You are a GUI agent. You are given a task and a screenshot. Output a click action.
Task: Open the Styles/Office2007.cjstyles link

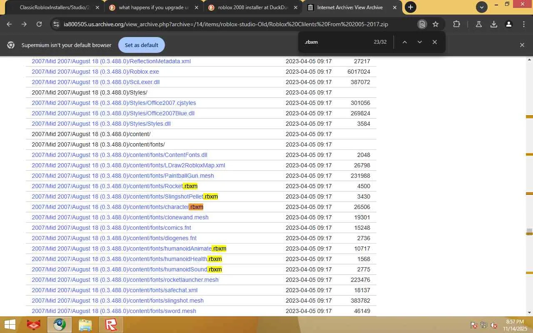[x=114, y=103]
